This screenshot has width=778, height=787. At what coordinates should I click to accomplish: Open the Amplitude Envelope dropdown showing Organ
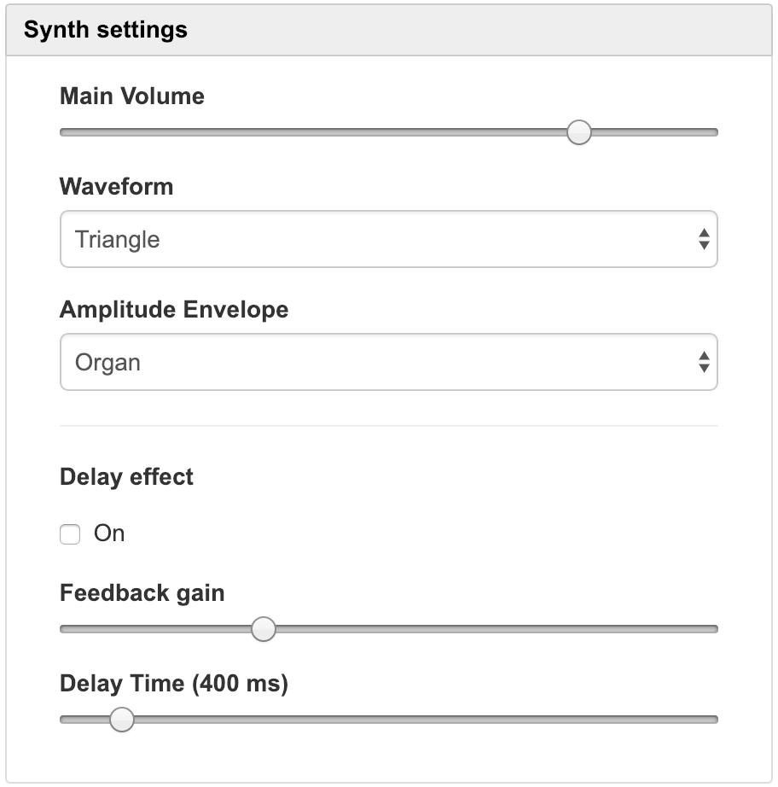tap(375, 363)
